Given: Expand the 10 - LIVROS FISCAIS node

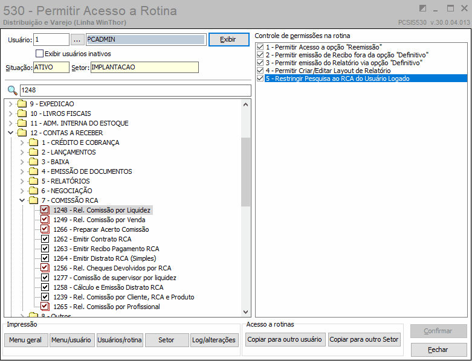Looking at the screenshot, I should 11,113.
